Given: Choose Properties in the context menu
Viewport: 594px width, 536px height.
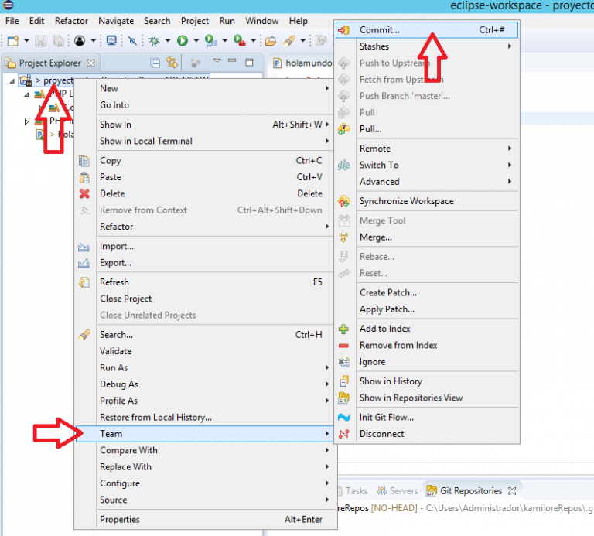Looking at the screenshot, I should [x=120, y=519].
